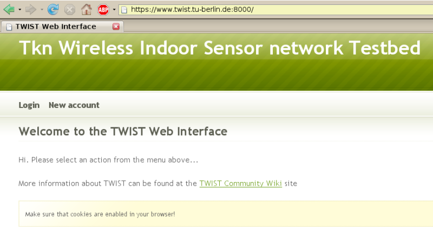The height and width of the screenshot is (236, 433).
Task: Click the cookies enabled notice box
Action: click(226, 214)
